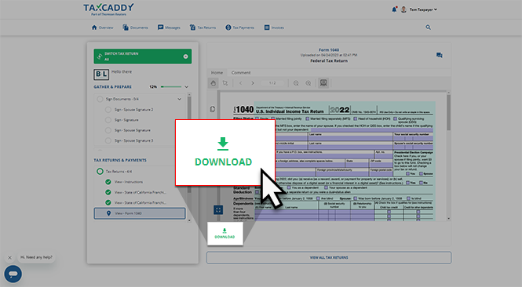Open the Tom Taxpayer account dropdown
Screen dimensions: 522x287
coord(423,9)
